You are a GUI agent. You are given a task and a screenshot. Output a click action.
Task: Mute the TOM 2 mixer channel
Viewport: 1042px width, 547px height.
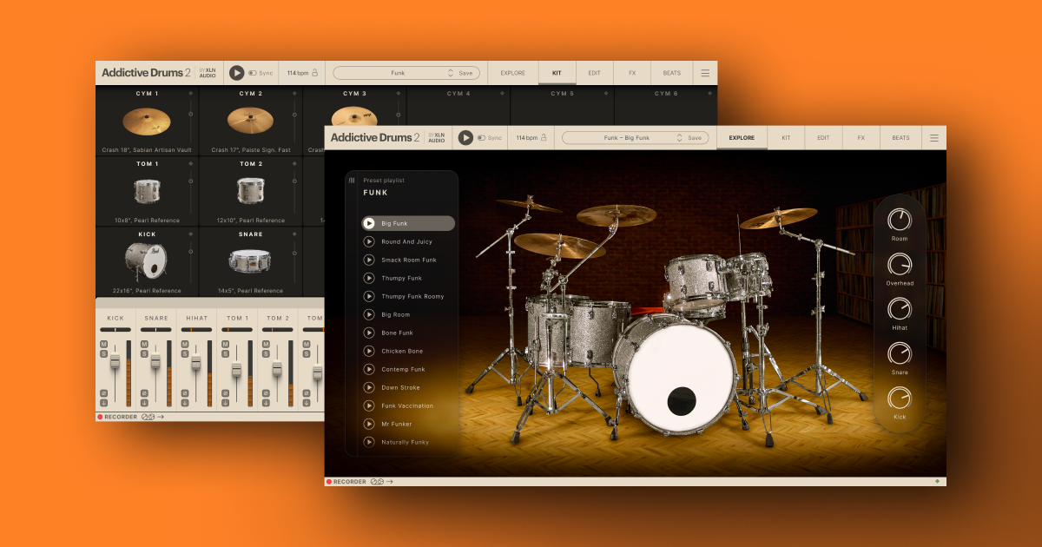tap(266, 345)
